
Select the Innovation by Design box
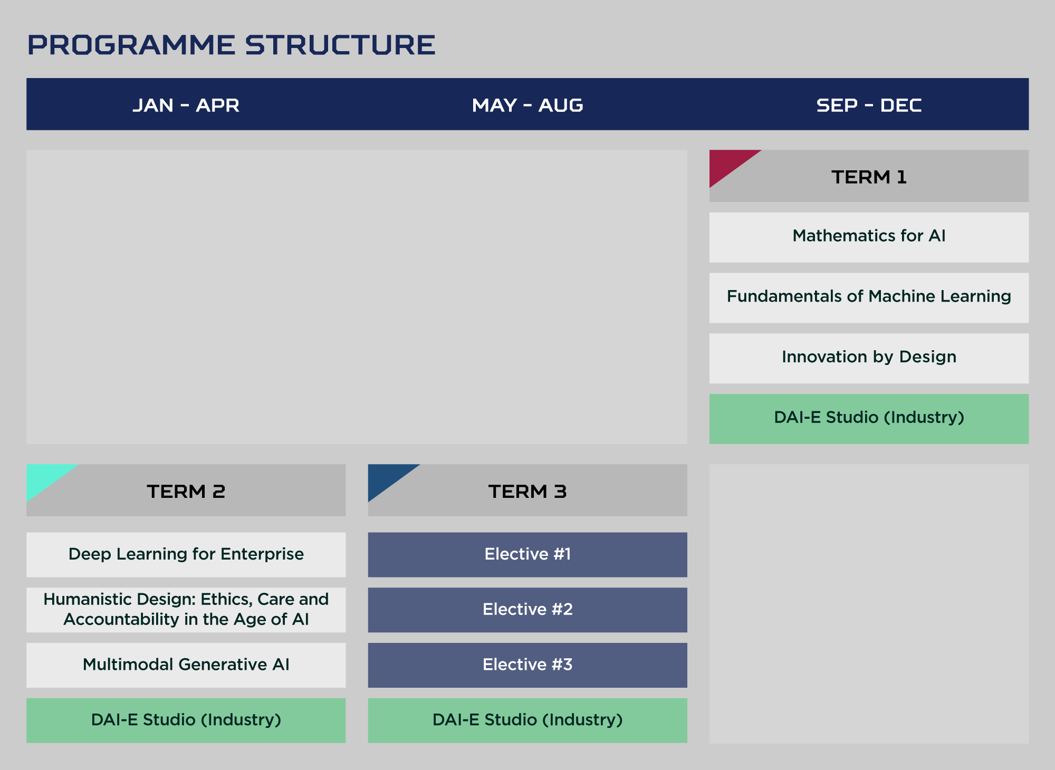869,358
